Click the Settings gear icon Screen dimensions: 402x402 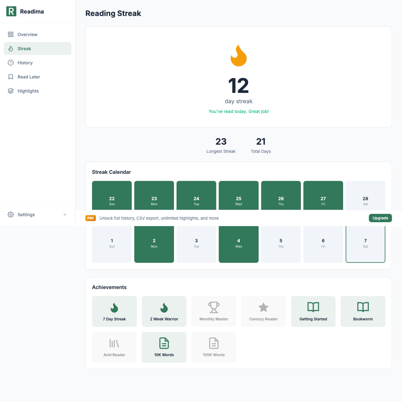(x=11, y=215)
